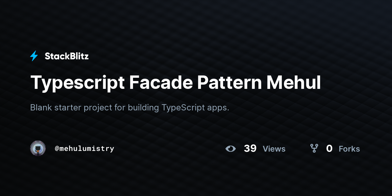Click the fork branch icon
Screen dimensions: 392x196
(x=314, y=149)
